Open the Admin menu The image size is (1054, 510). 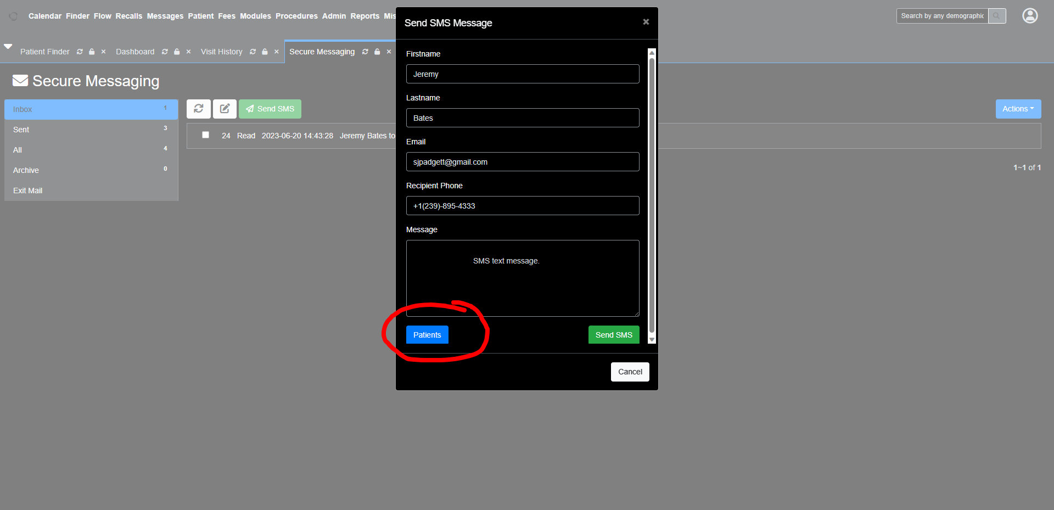pos(334,16)
